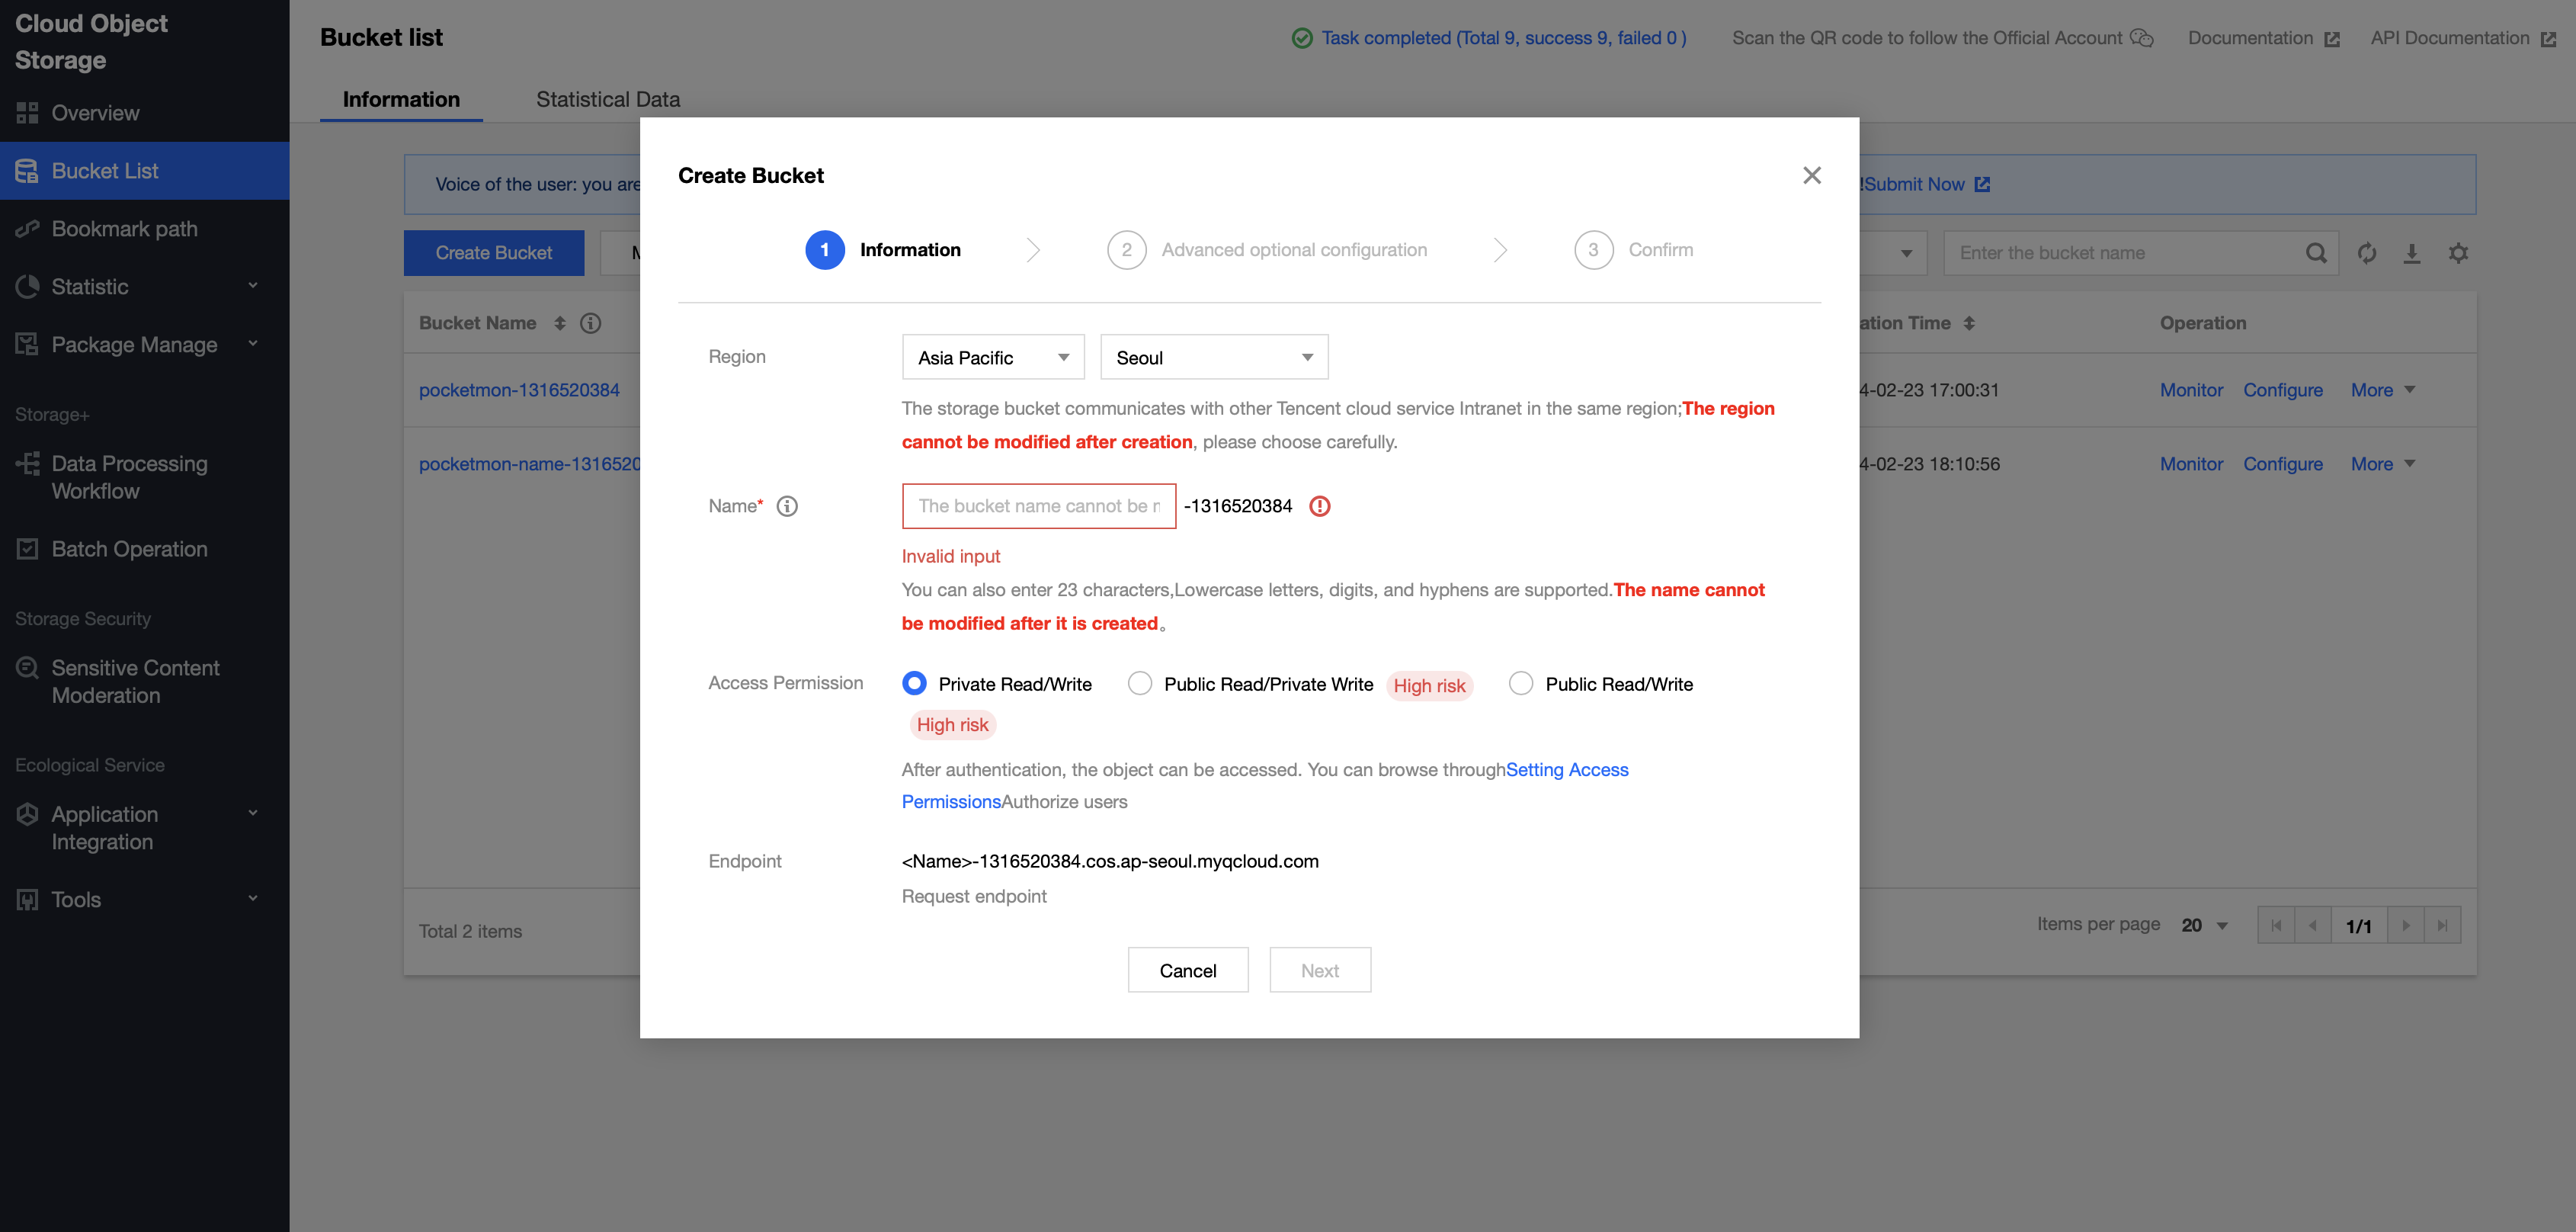Open the Asia Pacific region dropdown
This screenshot has width=2576, height=1232.
coord(992,357)
